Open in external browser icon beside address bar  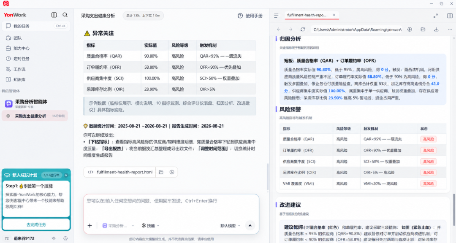click(410, 30)
